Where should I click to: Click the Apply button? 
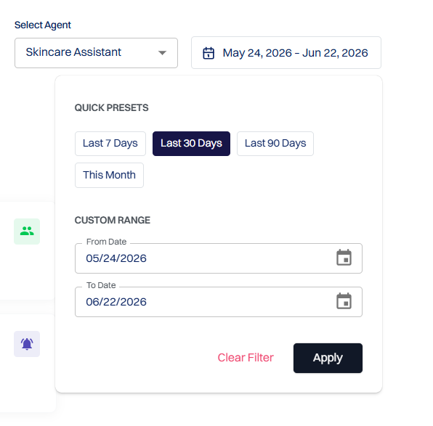(x=328, y=358)
